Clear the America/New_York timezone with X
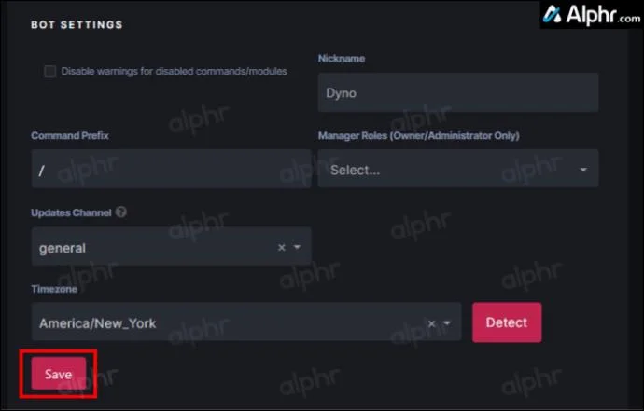The height and width of the screenshot is (411, 644). tap(431, 323)
